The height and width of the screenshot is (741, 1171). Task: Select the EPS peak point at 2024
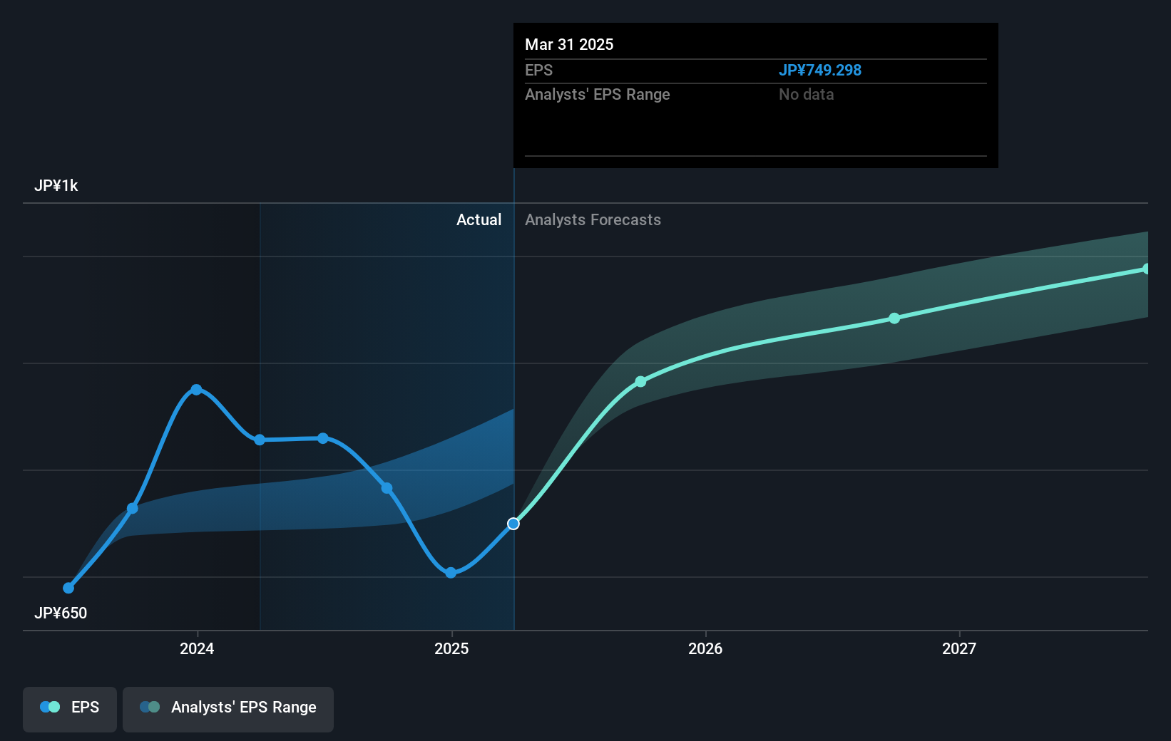click(x=197, y=390)
